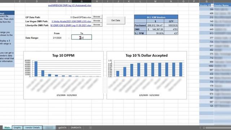Select Vendor ID cell 178

click(x=206, y=25)
